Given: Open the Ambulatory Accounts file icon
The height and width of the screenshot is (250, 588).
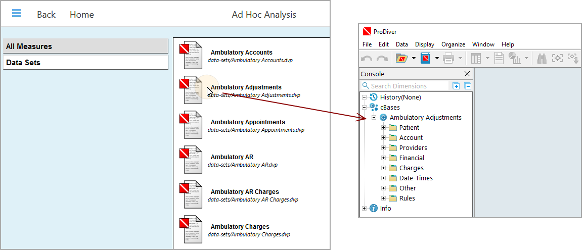Looking at the screenshot, I should (x=191, y=56).
